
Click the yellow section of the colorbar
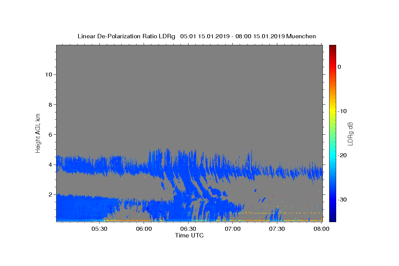(x=332, y=110)
